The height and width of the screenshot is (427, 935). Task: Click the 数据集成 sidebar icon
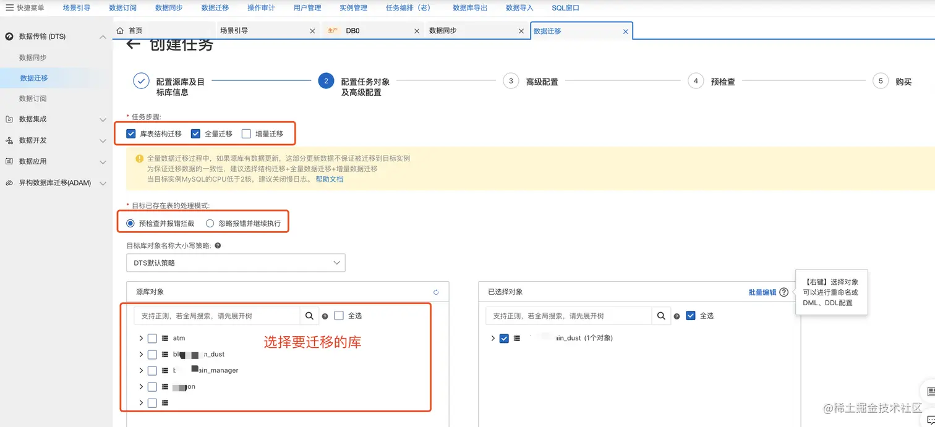[x=9, y=119]
